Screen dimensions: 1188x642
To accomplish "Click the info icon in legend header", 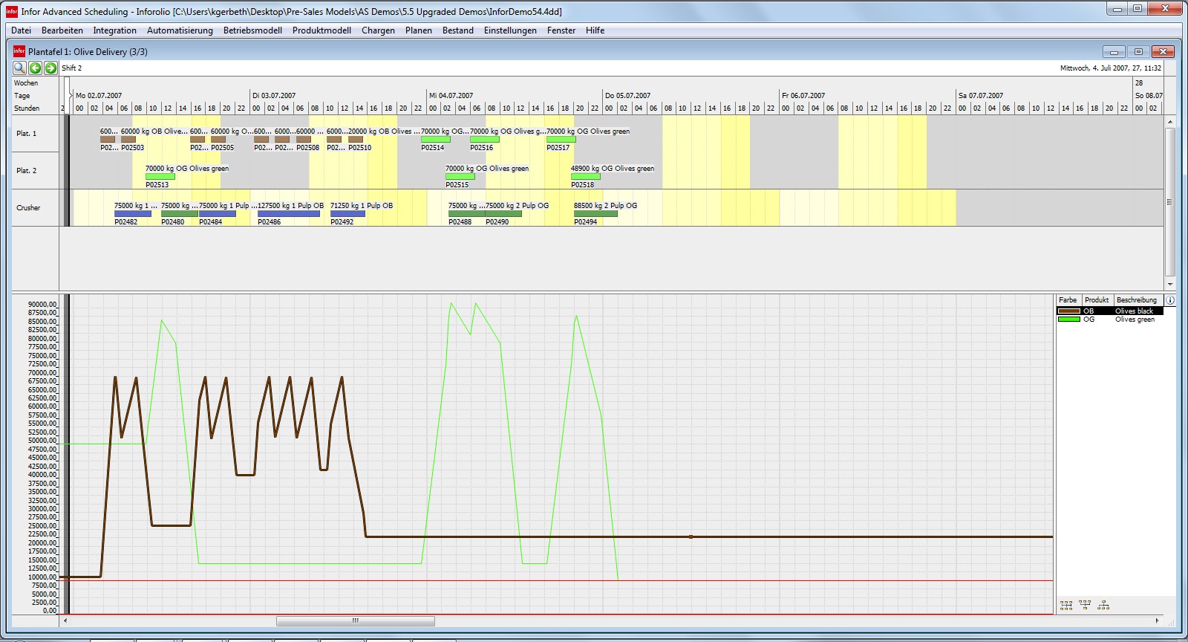I will coord(1170,300).
